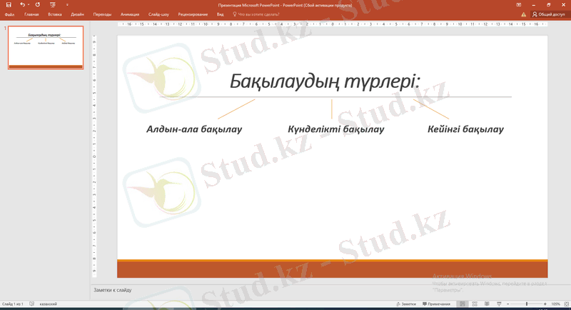Customize the Quick Access Toolbar dropdown

[x=67, y=5]
